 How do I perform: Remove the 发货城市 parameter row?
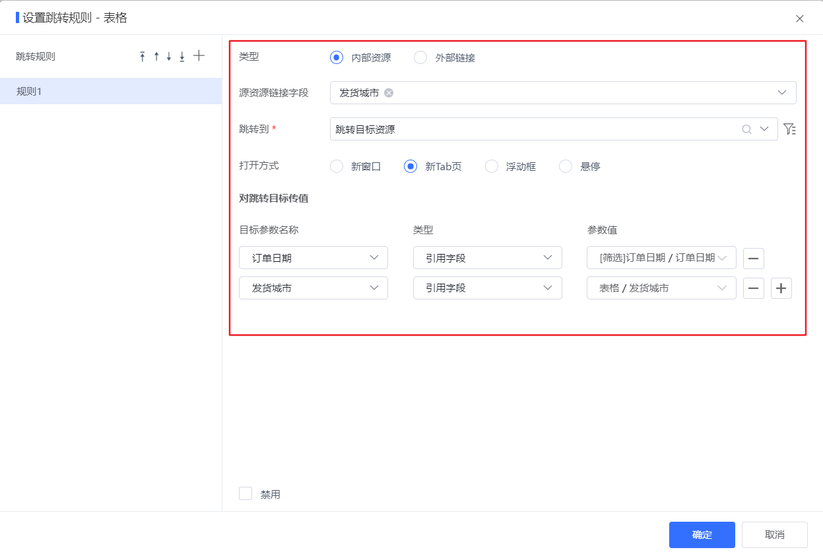(754, 288)
